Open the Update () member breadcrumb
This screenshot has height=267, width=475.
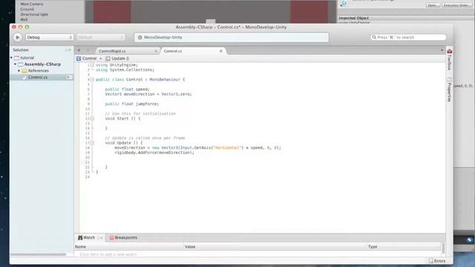117,59
